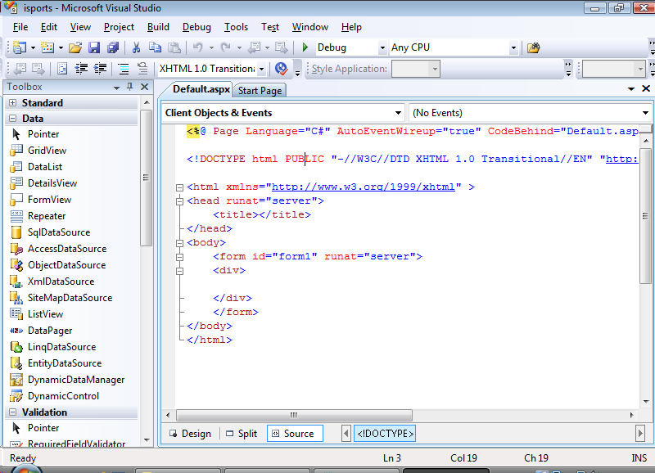This screenshot has width=655, height=473.
Task: Select the DynamicDataManager toolbox control
Action: (76, 380)
